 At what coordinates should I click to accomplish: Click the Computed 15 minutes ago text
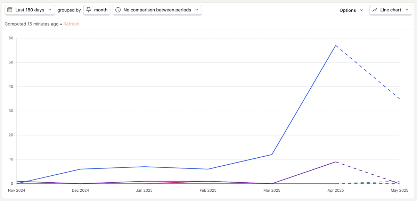[x=32, y=24]
